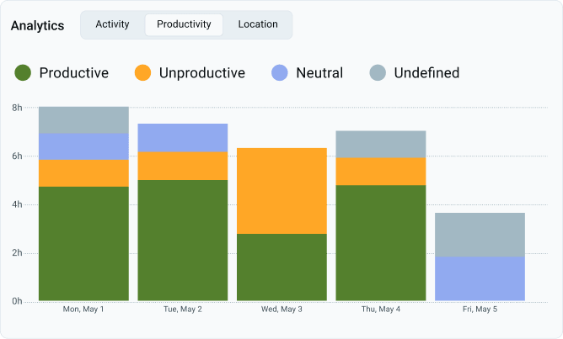Image resolution: width=563 pixels, height=339 pixels.
Task: Toggle the Neutral legend label
Action: pos(319,72)
